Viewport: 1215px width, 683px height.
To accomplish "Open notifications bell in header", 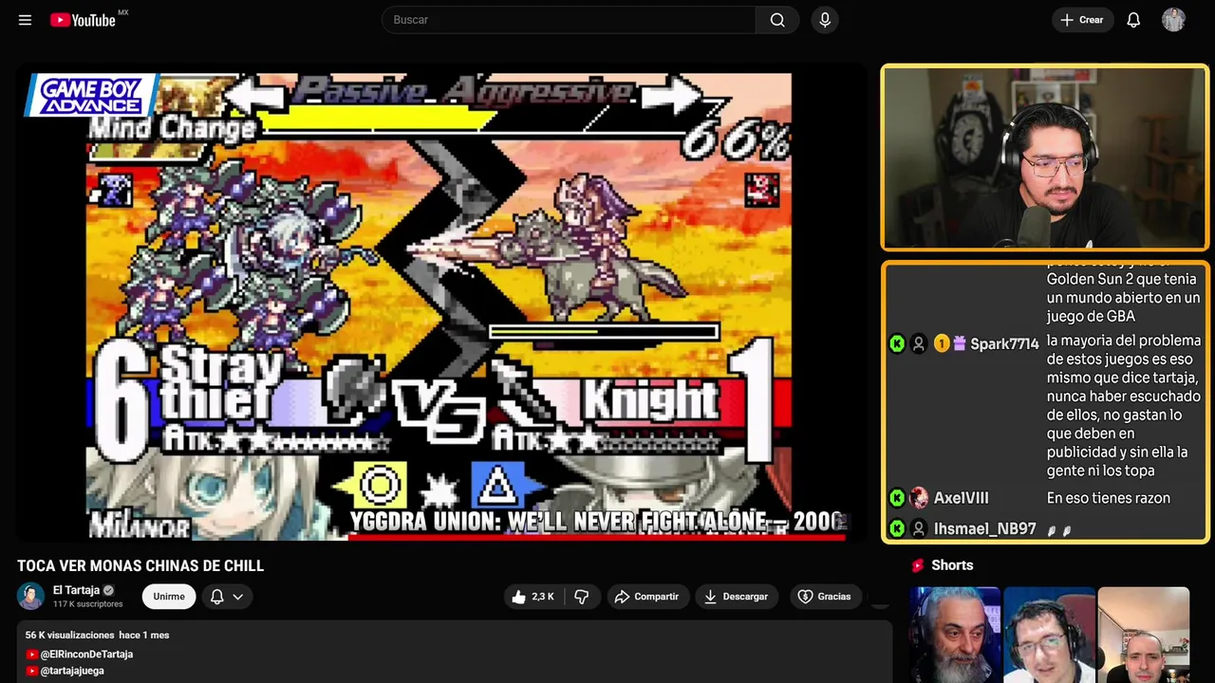I will point(1133,20).
